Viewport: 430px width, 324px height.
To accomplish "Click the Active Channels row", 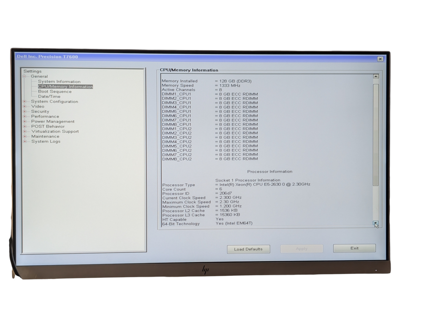I will (x=192, y=90).
